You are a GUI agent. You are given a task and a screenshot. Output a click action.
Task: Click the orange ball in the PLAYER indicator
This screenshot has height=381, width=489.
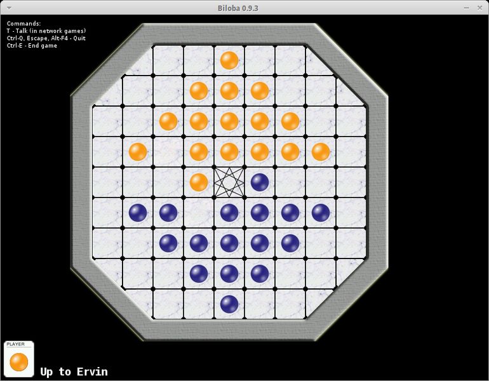pyautogui.click(x=18, y=362)
